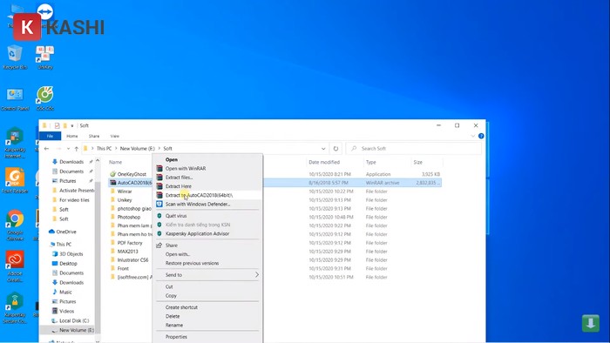Image resolution: width=610 pixels, height=343 pixels.
Task: Select Videos in navigation pane
Action: pyautogui.click(x=66, y=311)
